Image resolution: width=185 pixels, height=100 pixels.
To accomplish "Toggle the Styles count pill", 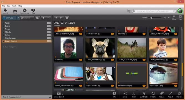I will pyautogui.click(x=49, y=35).
